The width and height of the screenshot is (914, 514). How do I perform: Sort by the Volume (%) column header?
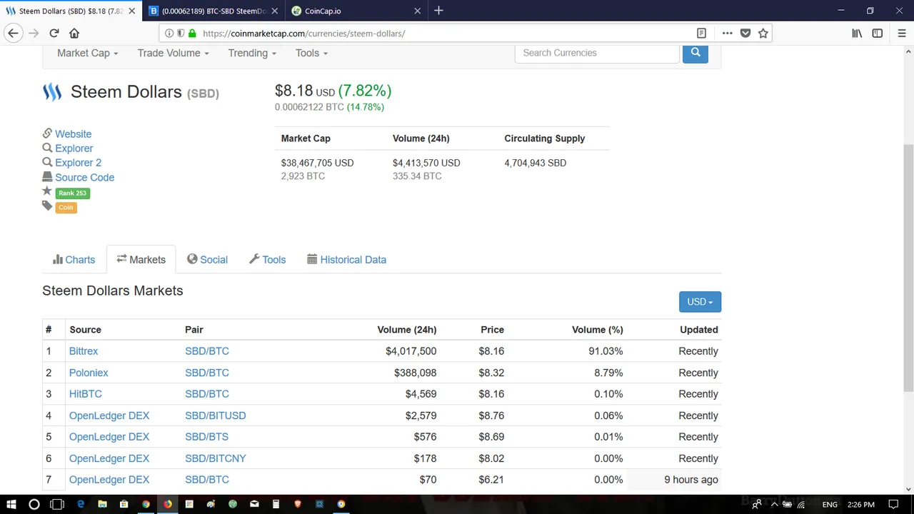coord(597,330)
